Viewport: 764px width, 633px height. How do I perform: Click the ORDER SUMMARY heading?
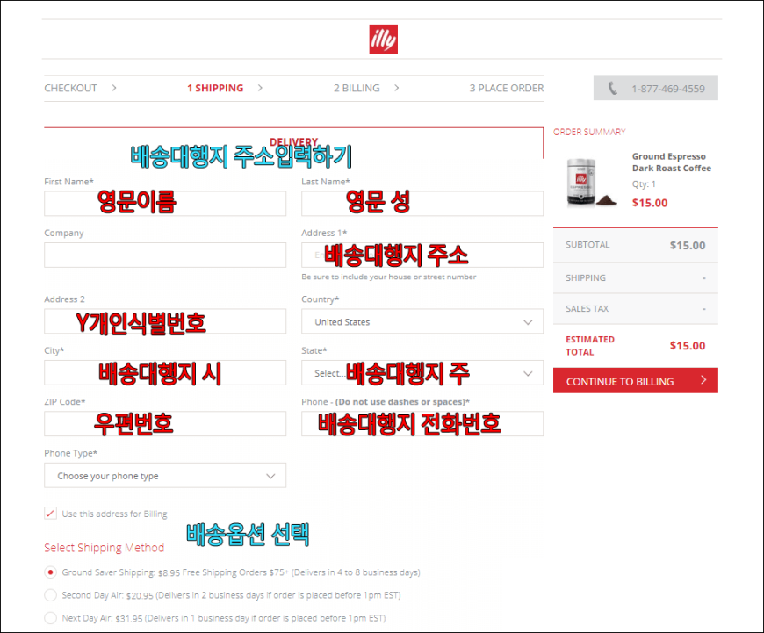pyautogui.click(x=589, y=132)
